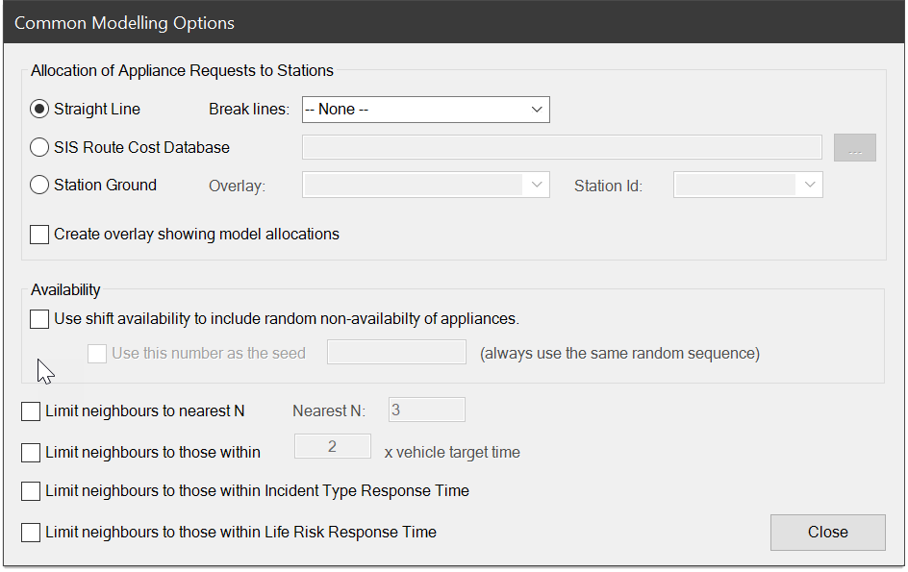Select the Station Ground allocation method
The height and width of the screenshot is (572, 908).
[x=38, y=185]
